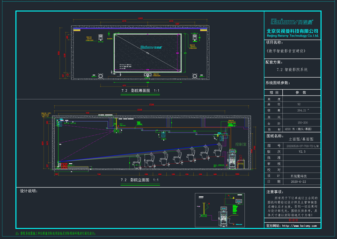Select the 校对 row label
Image resolution: width=337 pixels, height=239 pixels.
(274, 170)
